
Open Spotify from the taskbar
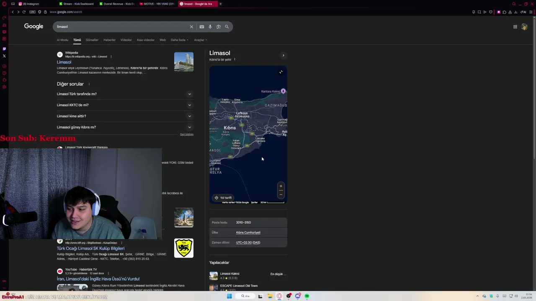pyautogui.click(x=307, y=296)
